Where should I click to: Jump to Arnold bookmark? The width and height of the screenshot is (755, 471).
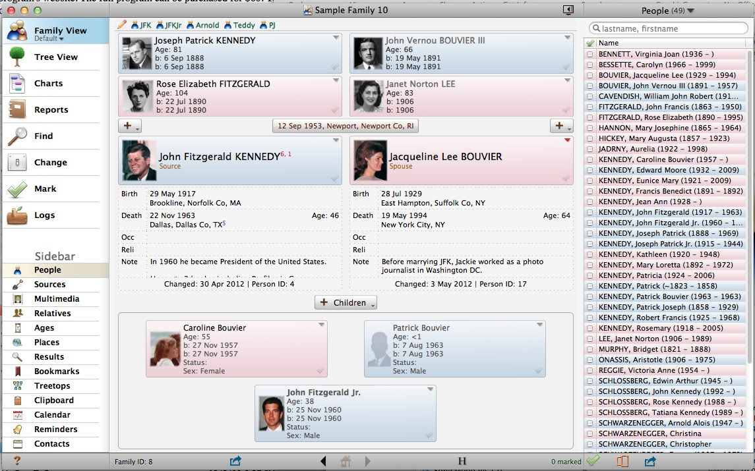click(203, 25)
